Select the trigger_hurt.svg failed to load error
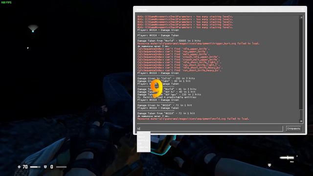This screenshot has height=176, width=313. [198, 44]
